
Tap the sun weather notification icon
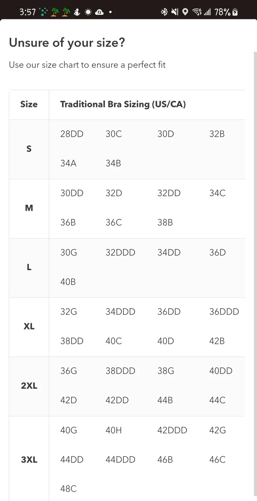point(88,12)
